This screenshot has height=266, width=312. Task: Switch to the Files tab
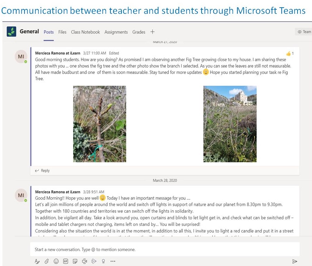(x=62, y=32)
